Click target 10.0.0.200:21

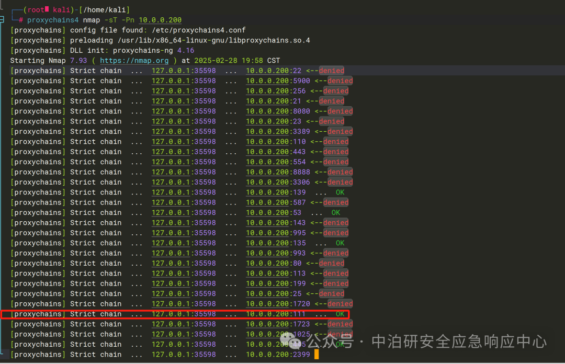(x=274, y=101)
